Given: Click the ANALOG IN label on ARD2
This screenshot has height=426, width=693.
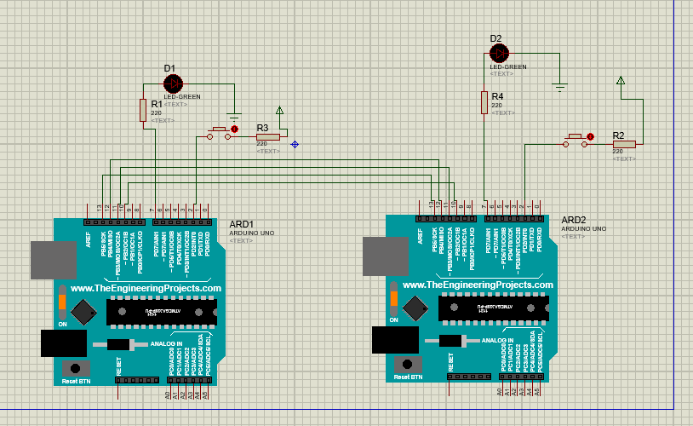Looking at the screenshot, I should tap(498, 341).
